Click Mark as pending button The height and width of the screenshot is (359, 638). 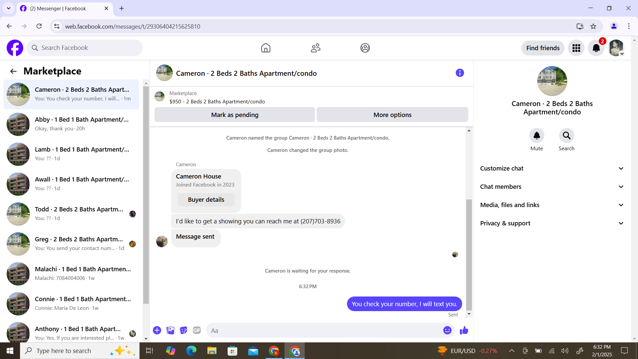pyautogui.click(x=235, y=115)
